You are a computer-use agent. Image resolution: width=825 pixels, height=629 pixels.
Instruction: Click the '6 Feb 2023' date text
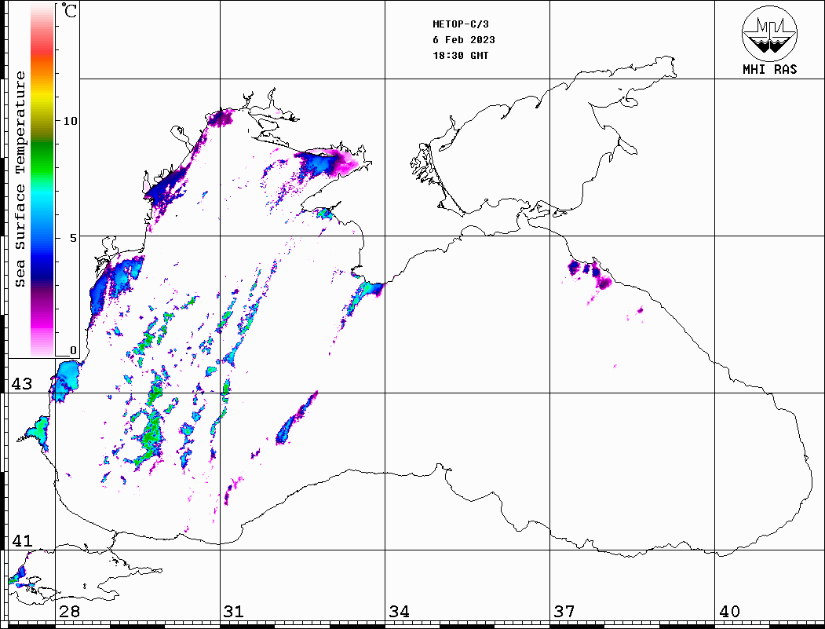[464, 40]
